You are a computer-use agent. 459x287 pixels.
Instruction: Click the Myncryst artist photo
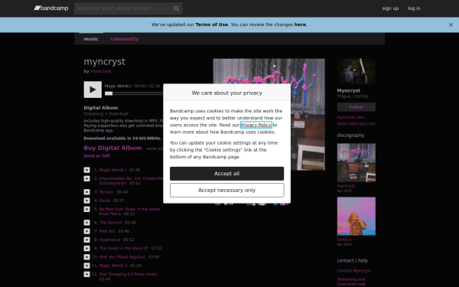(356, 71)
